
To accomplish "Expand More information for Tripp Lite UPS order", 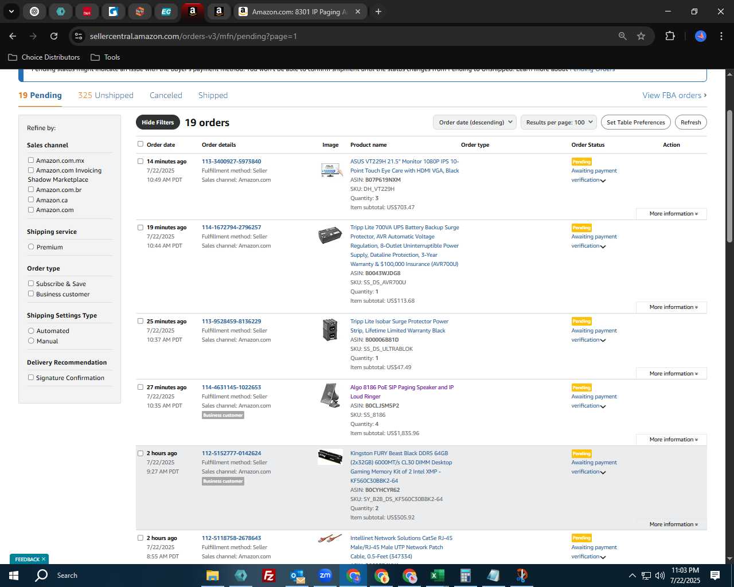I will click(x=671, y=307).
